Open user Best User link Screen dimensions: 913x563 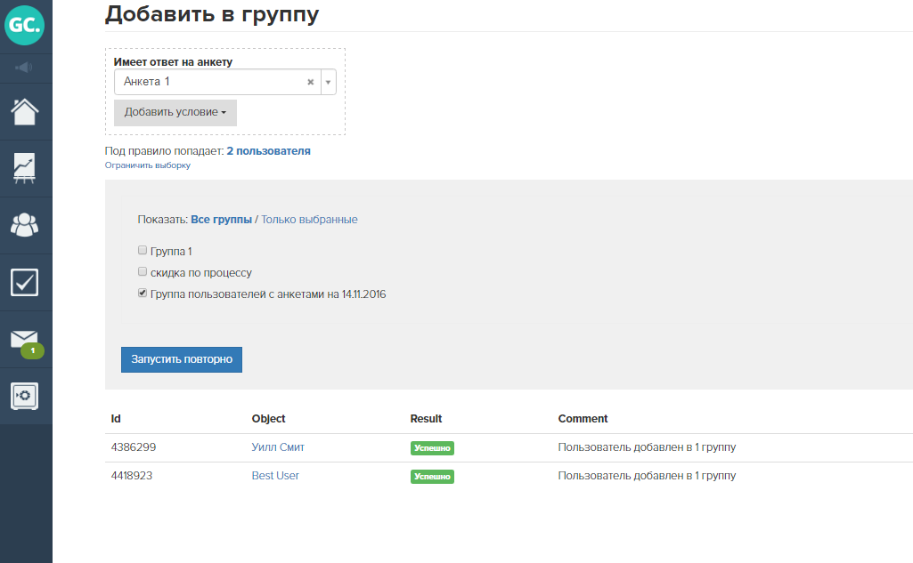coord(275,476)
